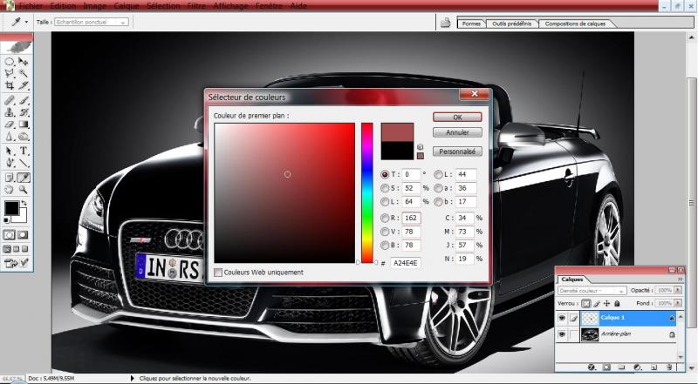
Task: Open the eyedropper tool preset picker arrow
Action: click(26, 22)
